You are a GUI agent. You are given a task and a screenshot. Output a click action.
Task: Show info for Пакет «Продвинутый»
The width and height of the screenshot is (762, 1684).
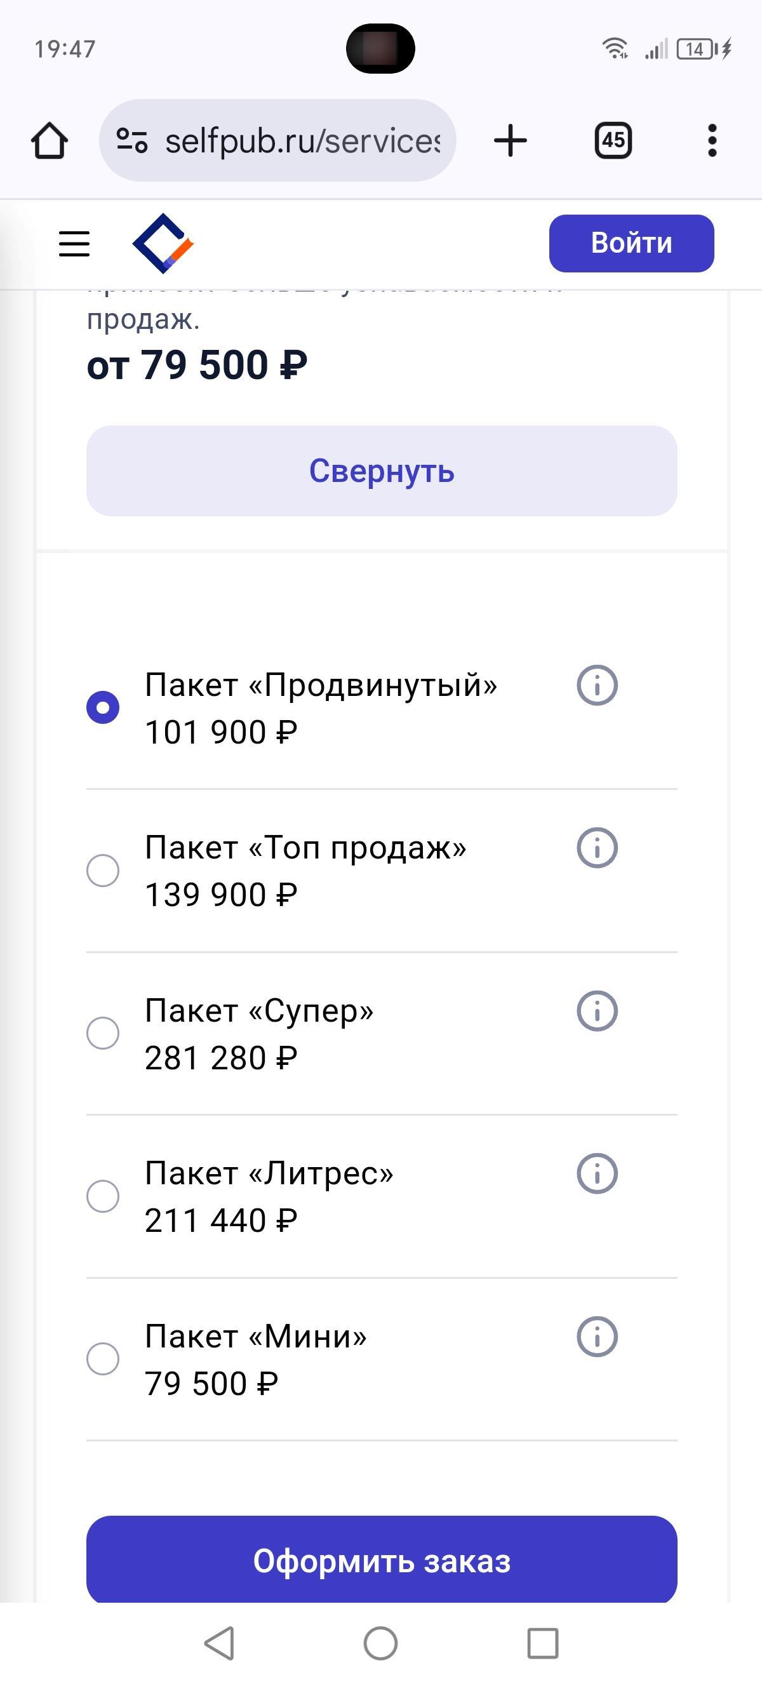click(597, 685)
